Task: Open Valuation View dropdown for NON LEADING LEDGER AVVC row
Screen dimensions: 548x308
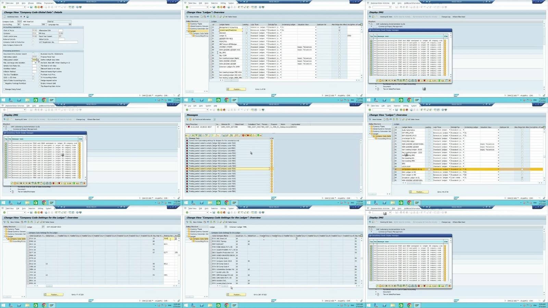Action: (316, 50)
